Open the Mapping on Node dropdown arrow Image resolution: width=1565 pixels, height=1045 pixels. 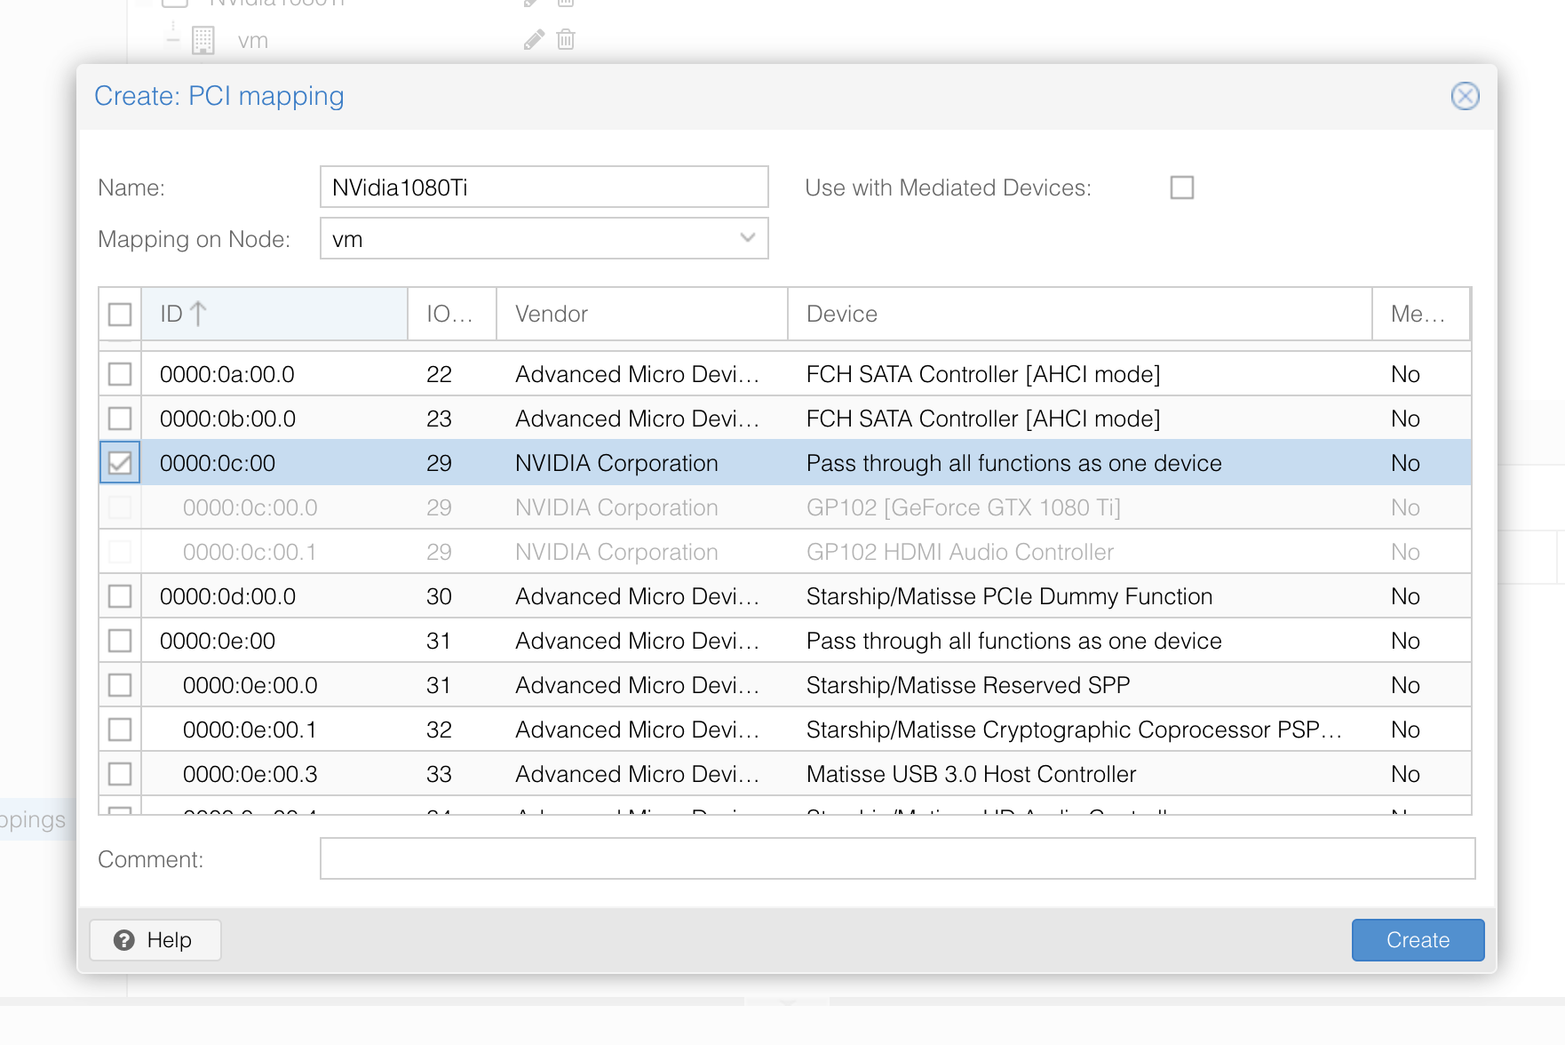point(747,238)
